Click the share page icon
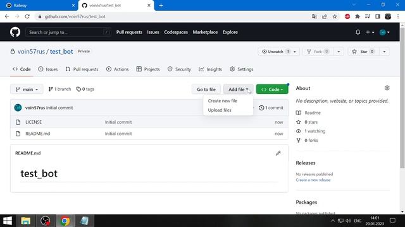Image resolution: width=405 pixels, height=227 pixels. click(325, 16)
